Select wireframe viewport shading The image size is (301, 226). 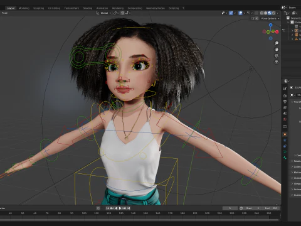[x=261, y=13]
